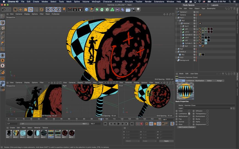Add a Camera object from toolbar

tap(133, 10)
